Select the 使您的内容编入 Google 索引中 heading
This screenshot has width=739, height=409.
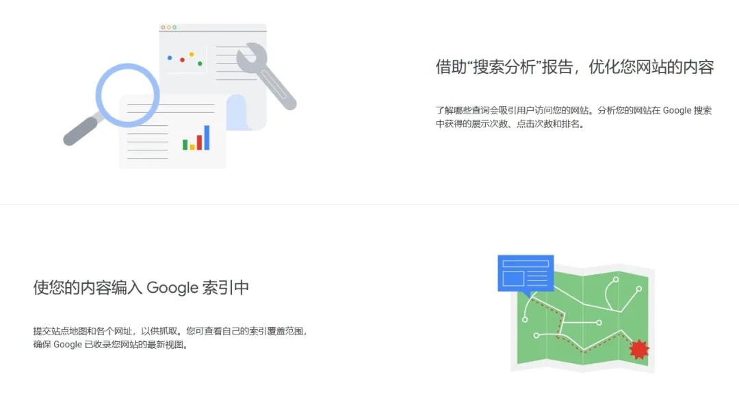pos(142,288)
